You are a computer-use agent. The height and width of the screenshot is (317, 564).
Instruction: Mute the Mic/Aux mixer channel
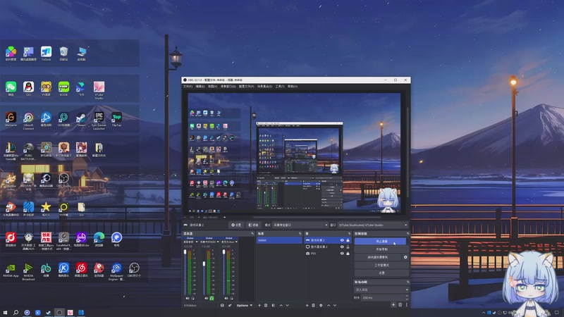pos(226,298)
